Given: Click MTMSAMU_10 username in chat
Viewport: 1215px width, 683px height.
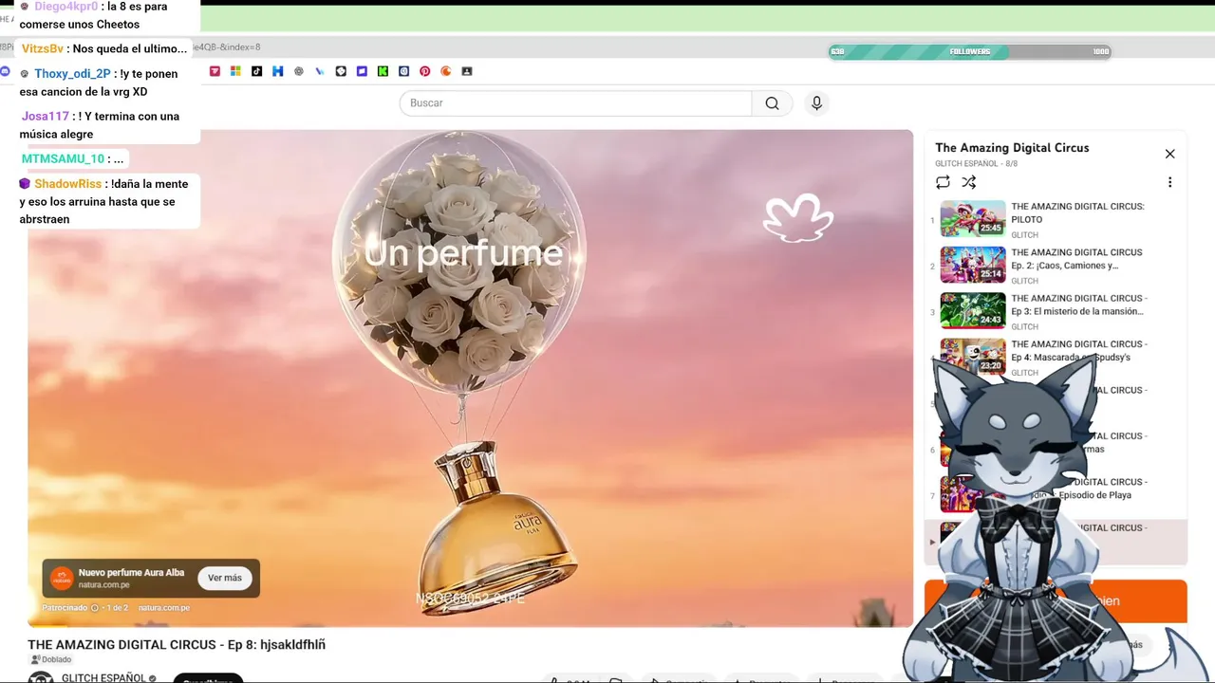Looking at the screenshot, I should (63, 159).
